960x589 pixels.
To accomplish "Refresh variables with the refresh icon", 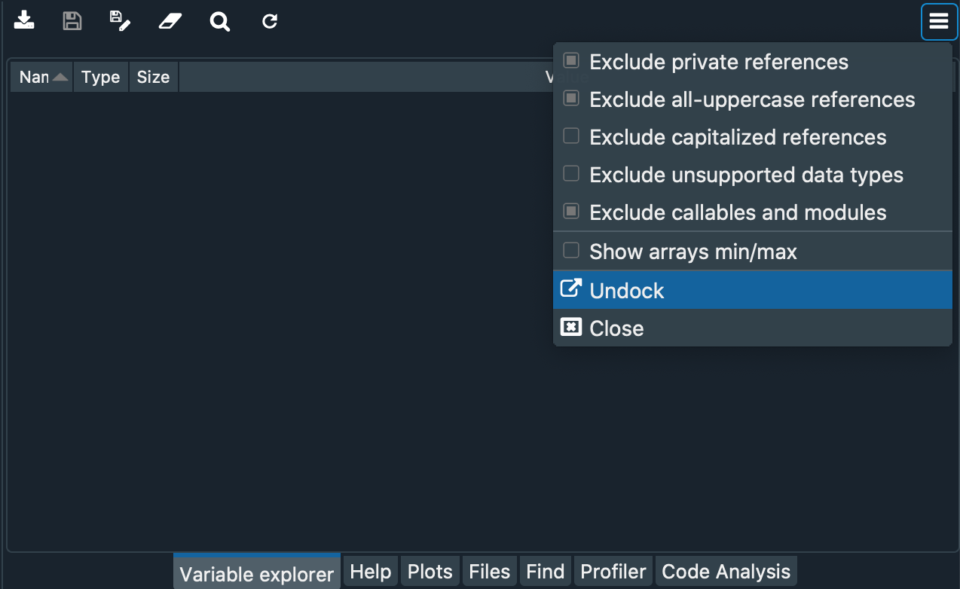I will (x=269, y=21).
